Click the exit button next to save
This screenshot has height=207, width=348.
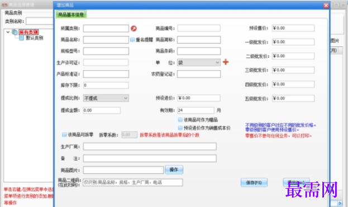[296, 183]
